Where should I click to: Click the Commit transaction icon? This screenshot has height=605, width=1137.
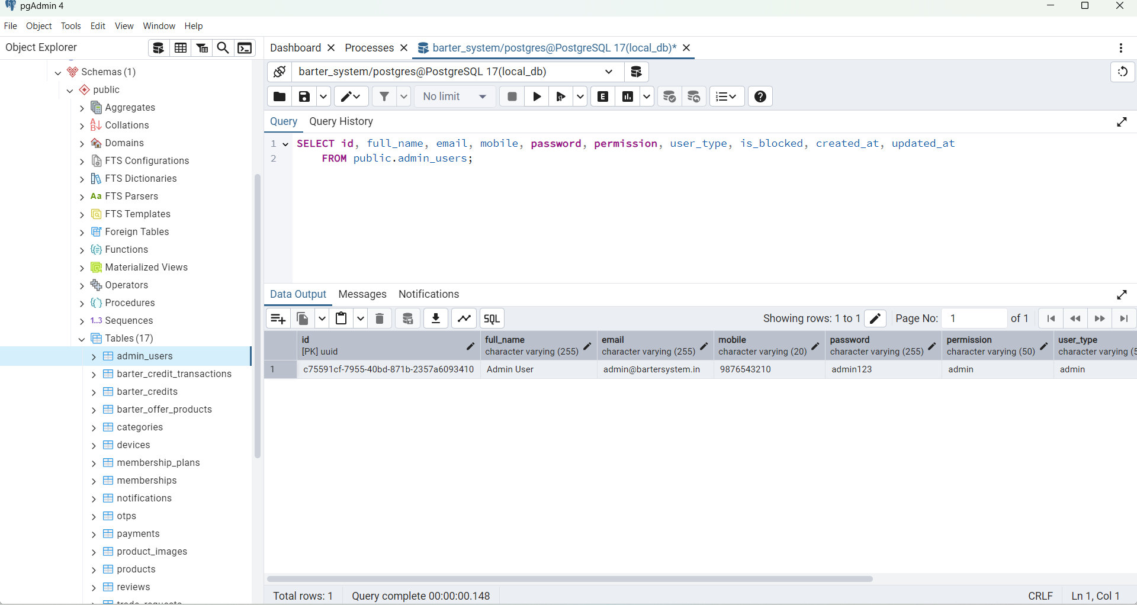point(669,96)
